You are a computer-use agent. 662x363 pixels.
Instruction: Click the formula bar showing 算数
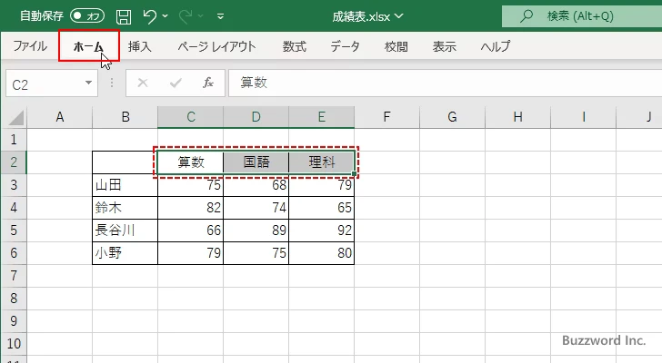point(446,83)
